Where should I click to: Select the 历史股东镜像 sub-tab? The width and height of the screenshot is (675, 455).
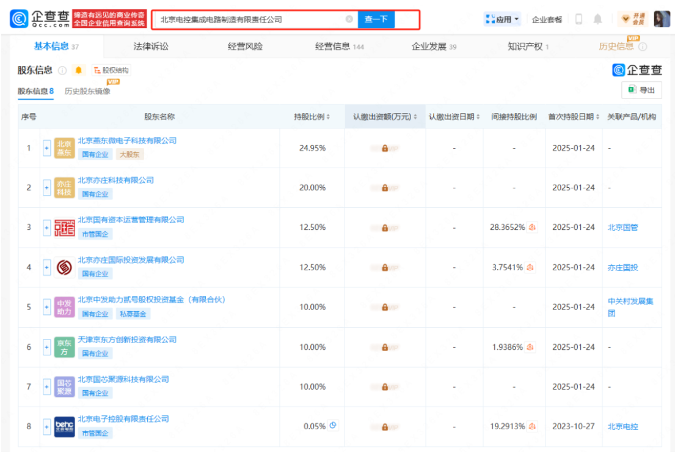pyautogui.click(x=87, y=91)
